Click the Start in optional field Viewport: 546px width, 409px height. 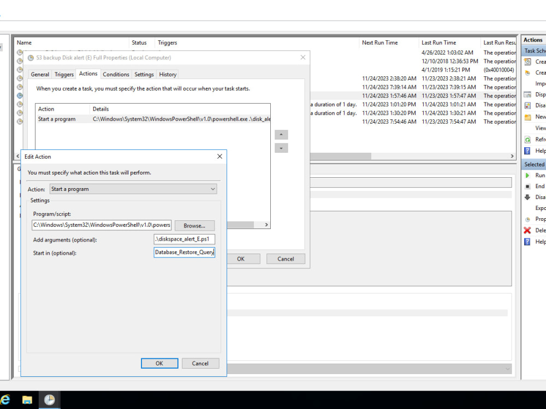[184, 252]
